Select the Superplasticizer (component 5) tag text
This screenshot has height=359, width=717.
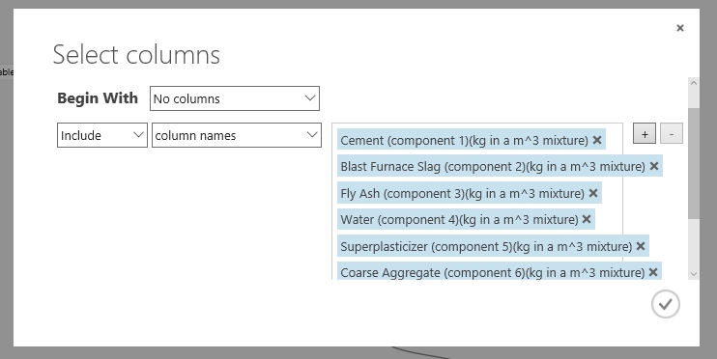click(x=486, y=246)
